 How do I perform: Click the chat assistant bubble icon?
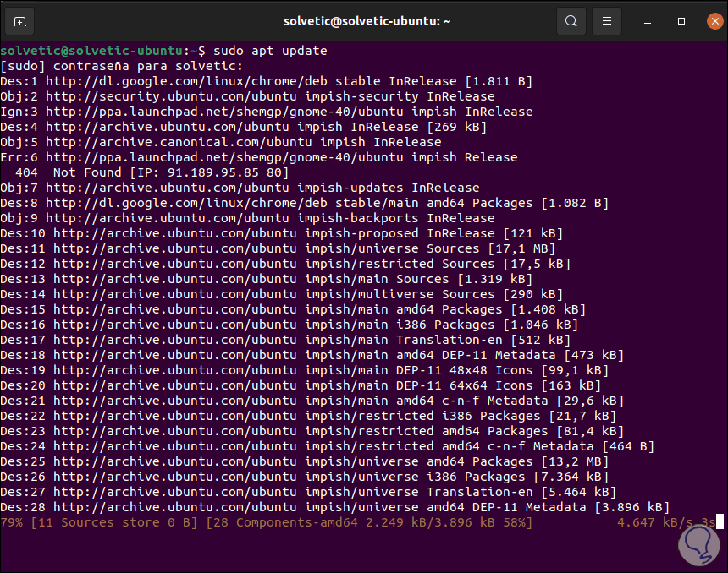coord(698,545)
